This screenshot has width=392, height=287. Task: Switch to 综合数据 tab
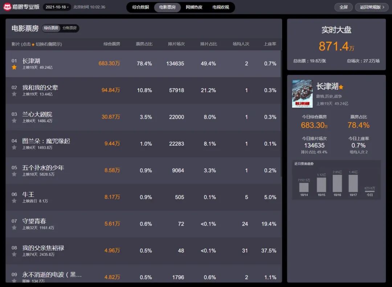[x=140, y=7]
